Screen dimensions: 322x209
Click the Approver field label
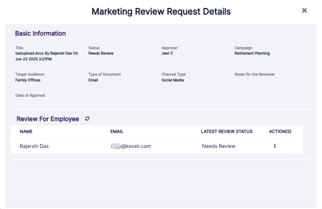click(169, 48)
